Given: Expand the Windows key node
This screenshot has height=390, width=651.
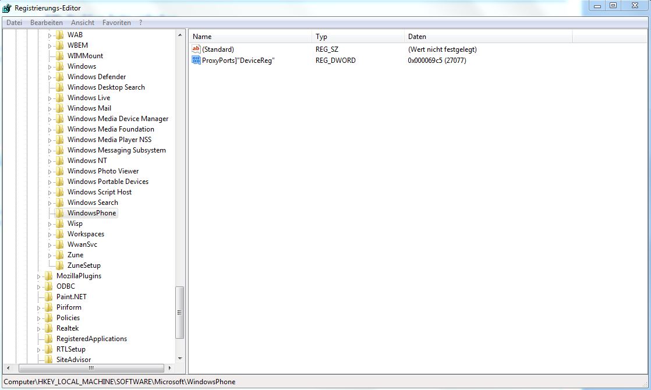Looking at the screenshot, I should click(x=49, y=67).
